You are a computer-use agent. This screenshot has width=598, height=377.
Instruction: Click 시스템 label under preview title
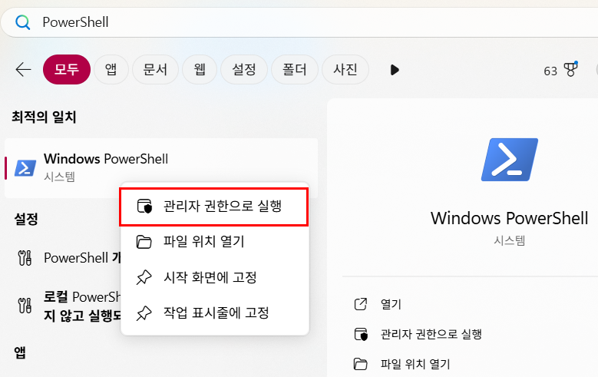click(510, 240)
